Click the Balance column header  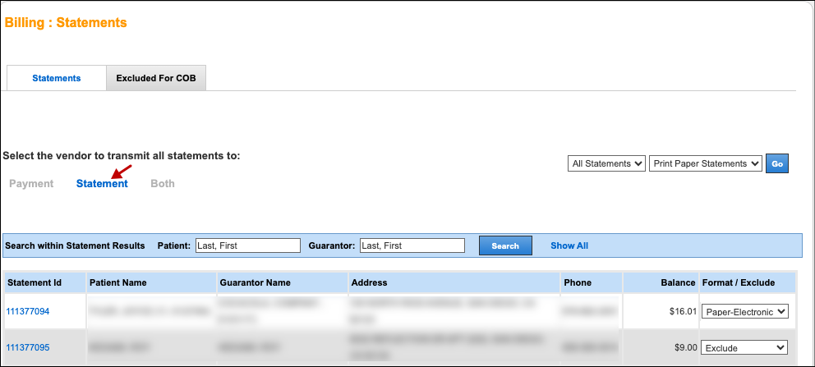[678, 282]
